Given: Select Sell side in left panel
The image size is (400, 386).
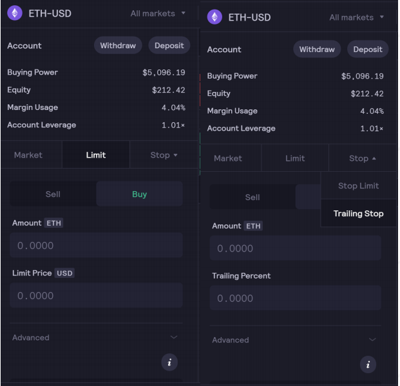Looking at the screenshot, I should pos(53,194).
